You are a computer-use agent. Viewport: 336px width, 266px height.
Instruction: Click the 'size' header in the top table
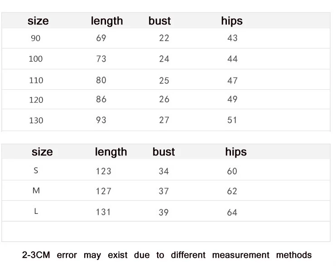(x=38, y=21)
